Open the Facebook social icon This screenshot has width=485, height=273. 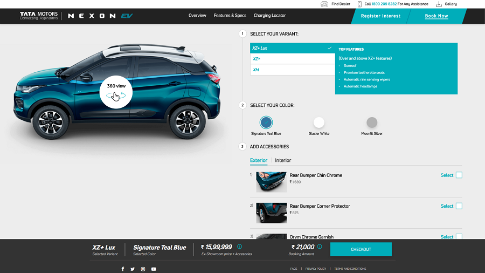pyautogui.click(x=123, y=269)
